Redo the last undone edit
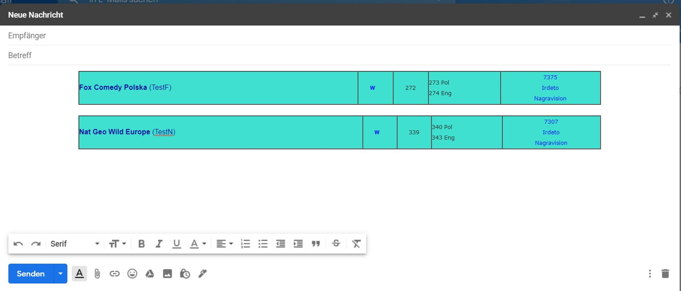 point(36,244)
